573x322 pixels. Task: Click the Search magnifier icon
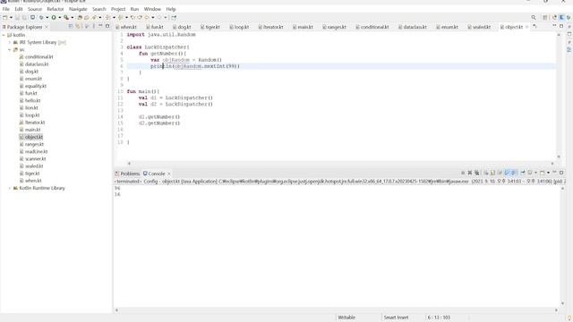point(534,18)
